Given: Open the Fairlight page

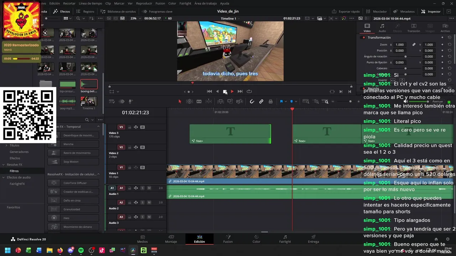Looking at the screenshot, I should (x=285, y=239).
